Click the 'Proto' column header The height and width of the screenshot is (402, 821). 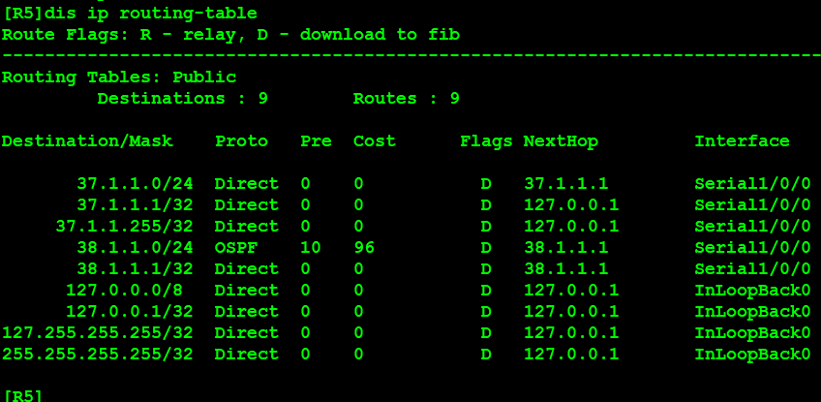point(241,141)
